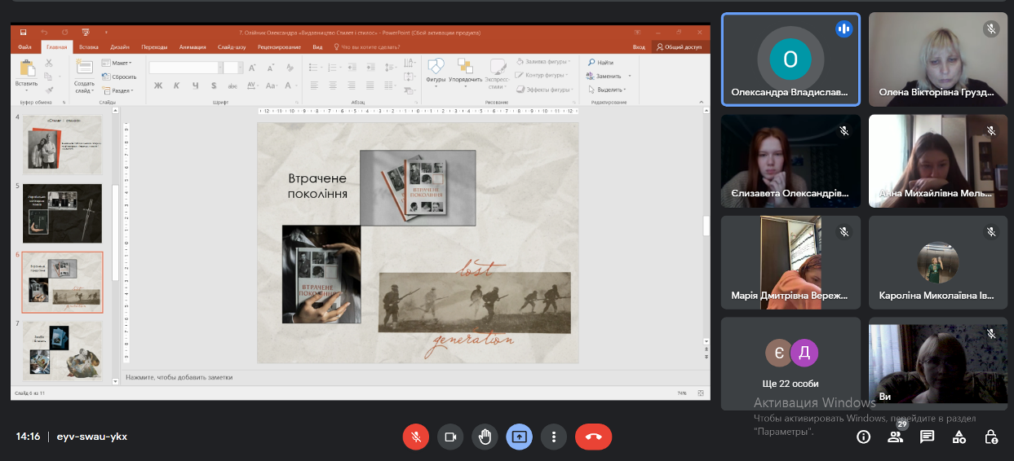Screen dimensions: 1014x461
Task: Open the activities panel
Action: pos(959,437)
